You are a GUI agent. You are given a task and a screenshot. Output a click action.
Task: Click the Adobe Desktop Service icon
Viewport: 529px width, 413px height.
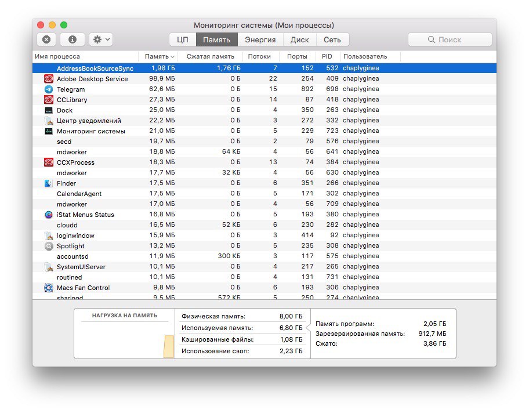[x=49, y=79]
